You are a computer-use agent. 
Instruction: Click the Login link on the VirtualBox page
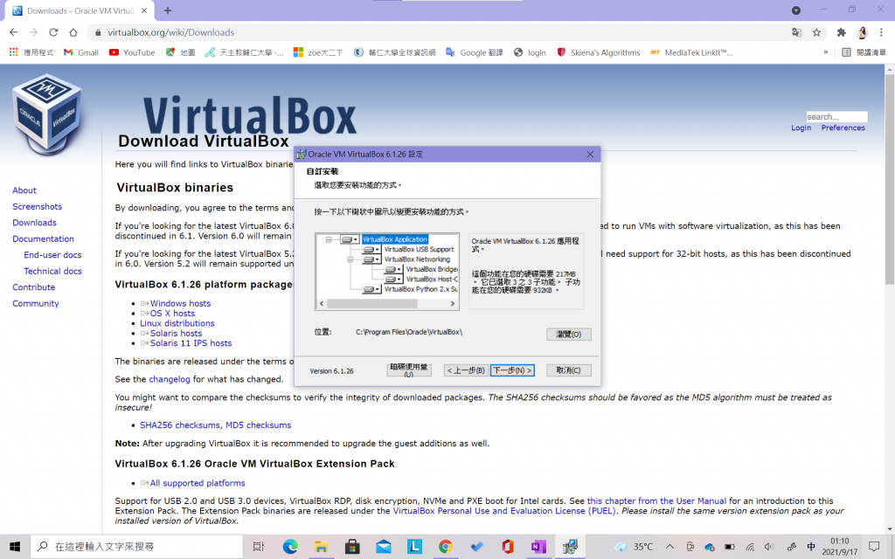coord(801,128)
